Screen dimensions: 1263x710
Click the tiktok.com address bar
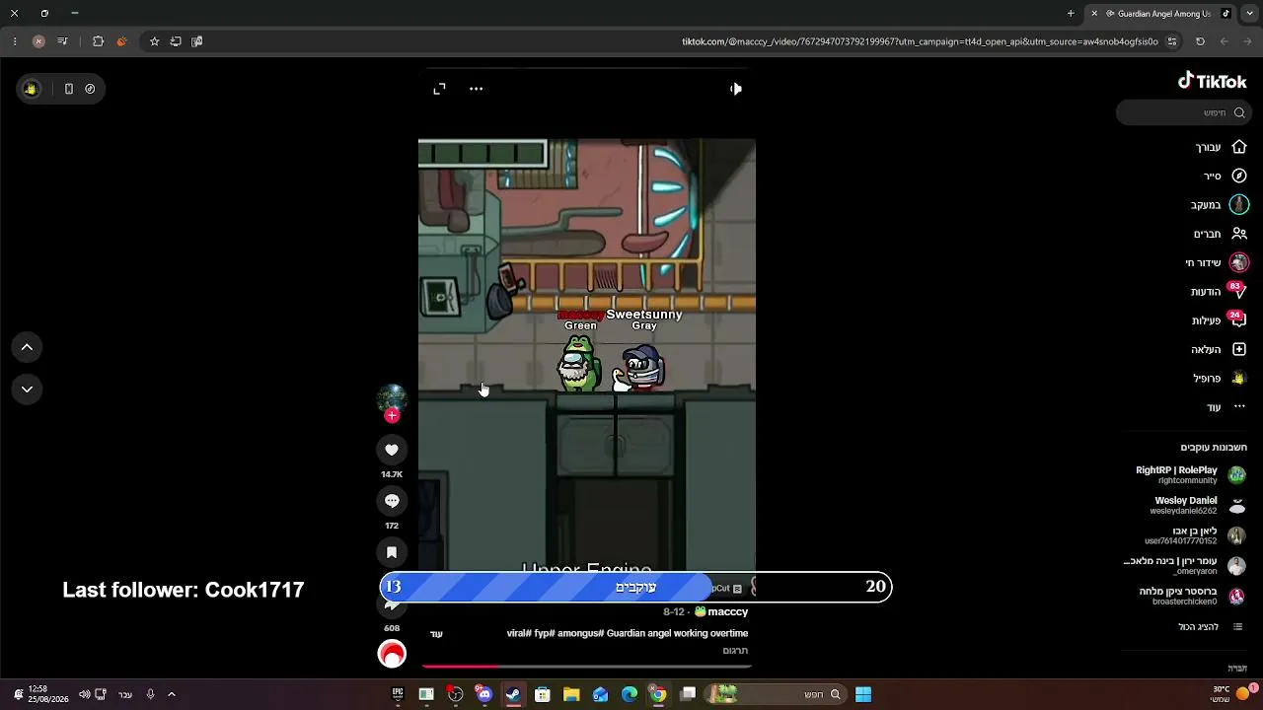point(920,41)
